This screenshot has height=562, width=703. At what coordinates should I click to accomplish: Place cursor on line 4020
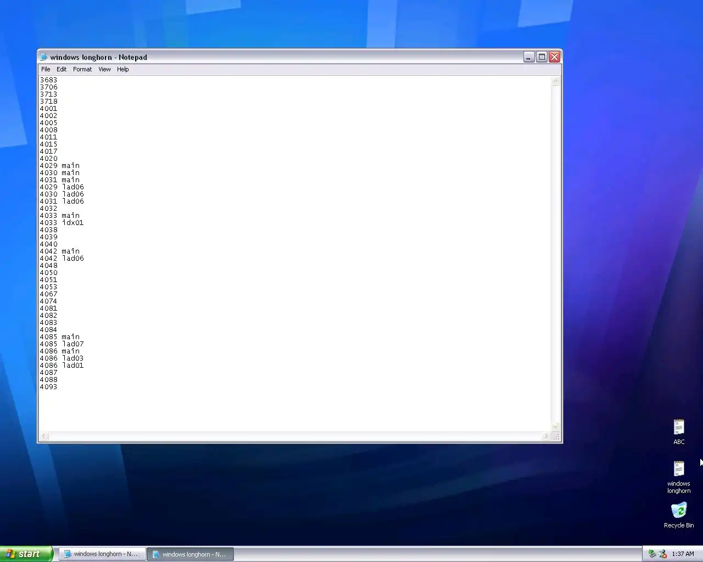[48, 159]
